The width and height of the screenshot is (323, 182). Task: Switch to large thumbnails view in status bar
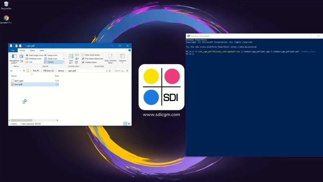point(129,123)
